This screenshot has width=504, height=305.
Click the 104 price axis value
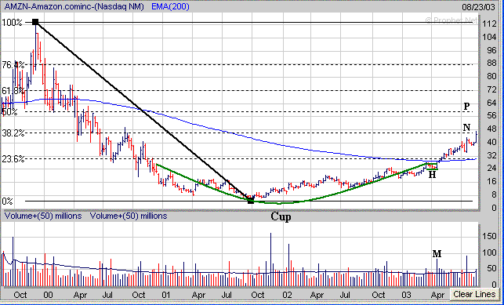click(x=489, y=38)
